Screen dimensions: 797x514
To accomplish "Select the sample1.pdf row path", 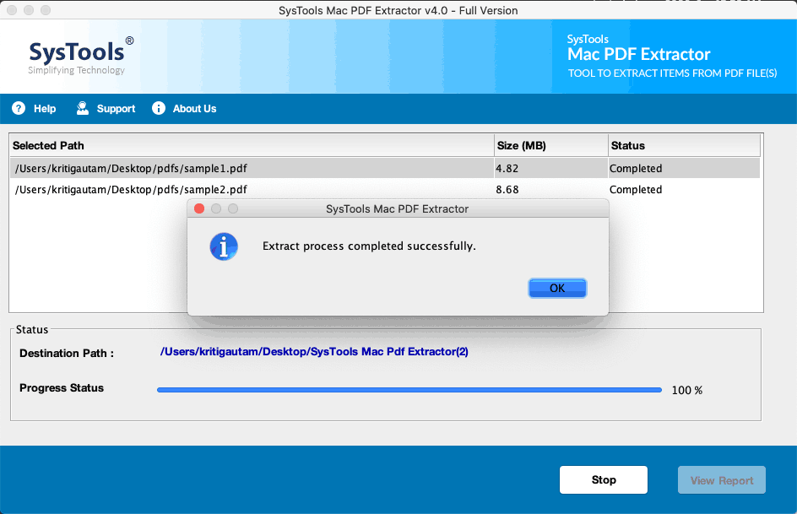I will [131, 169].
